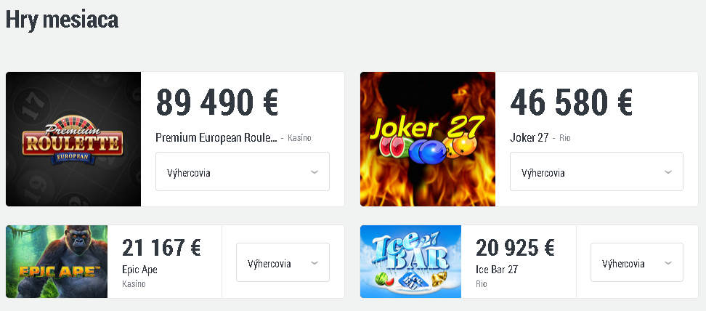The width and height of the screenshot is (706, 311).
Task: Click the Rio label beside Joker 27
Action: (x=564, y=138)
